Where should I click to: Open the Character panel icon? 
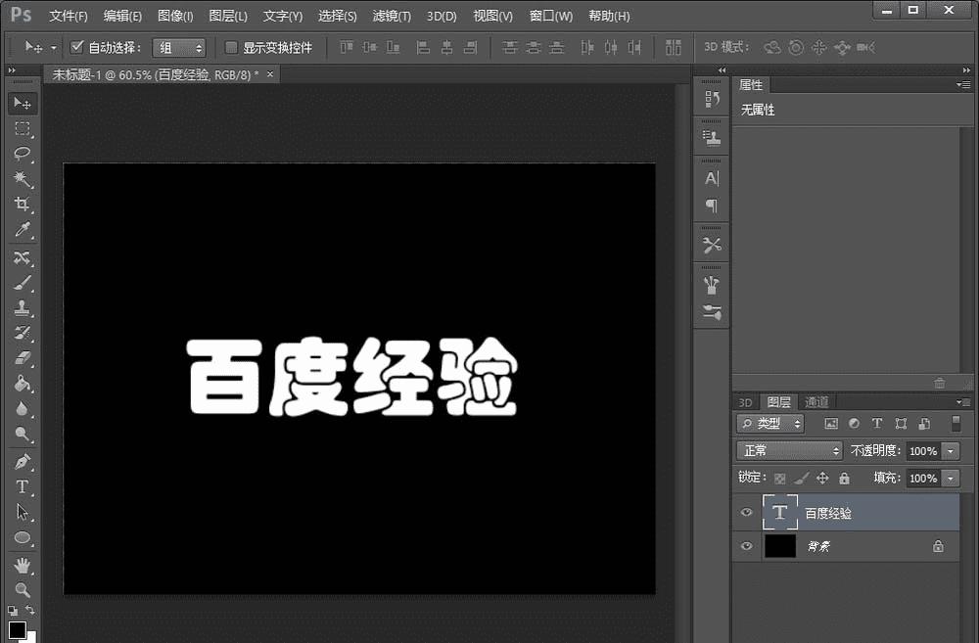click(712, 178)
